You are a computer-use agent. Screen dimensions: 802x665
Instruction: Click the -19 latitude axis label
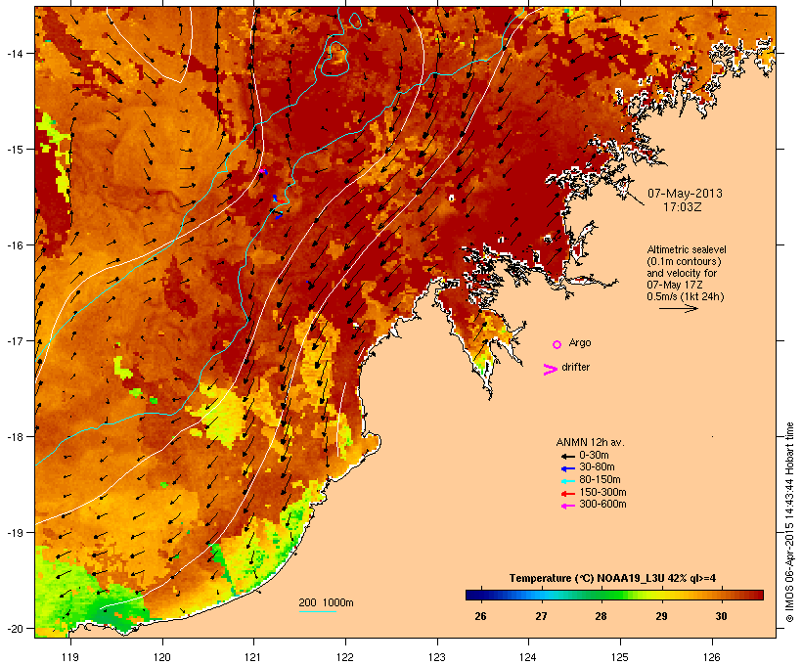15,533
